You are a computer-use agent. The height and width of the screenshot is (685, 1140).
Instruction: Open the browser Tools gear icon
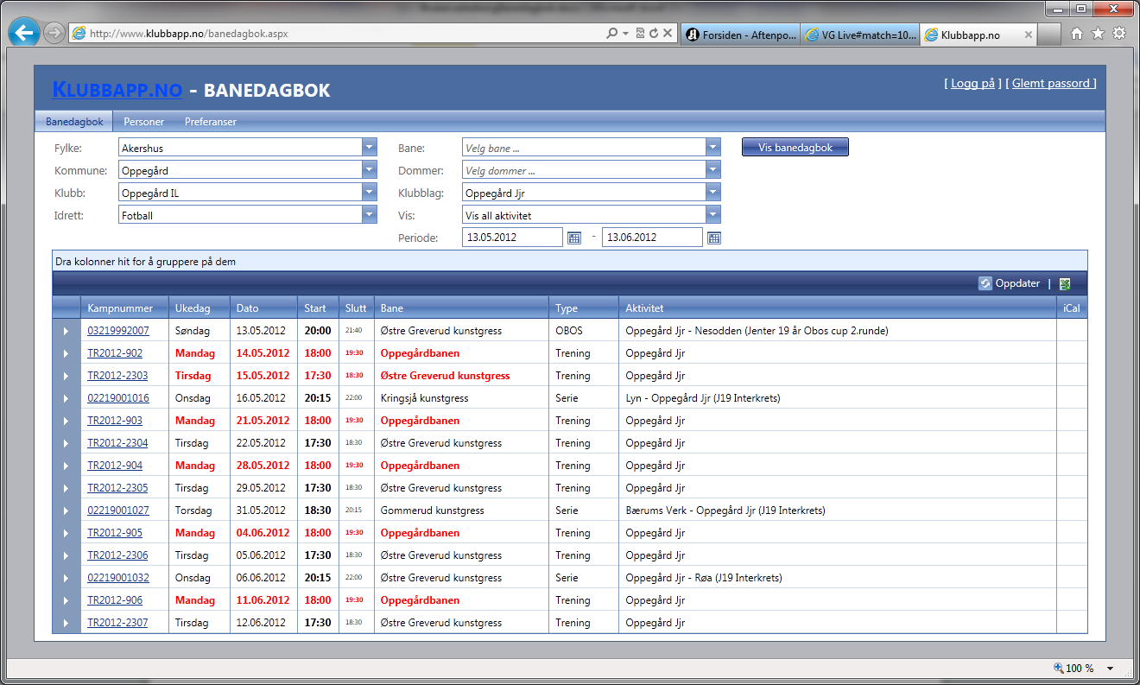[1119, 34]
